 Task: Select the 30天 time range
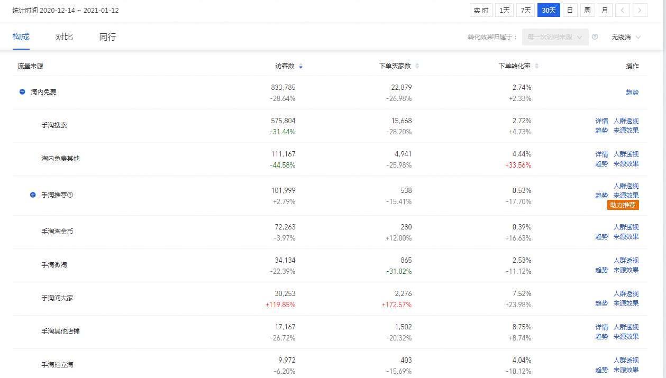[549, 10]
